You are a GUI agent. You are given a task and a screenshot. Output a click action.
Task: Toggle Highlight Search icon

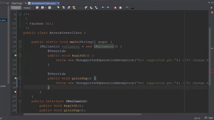point(74,8)
